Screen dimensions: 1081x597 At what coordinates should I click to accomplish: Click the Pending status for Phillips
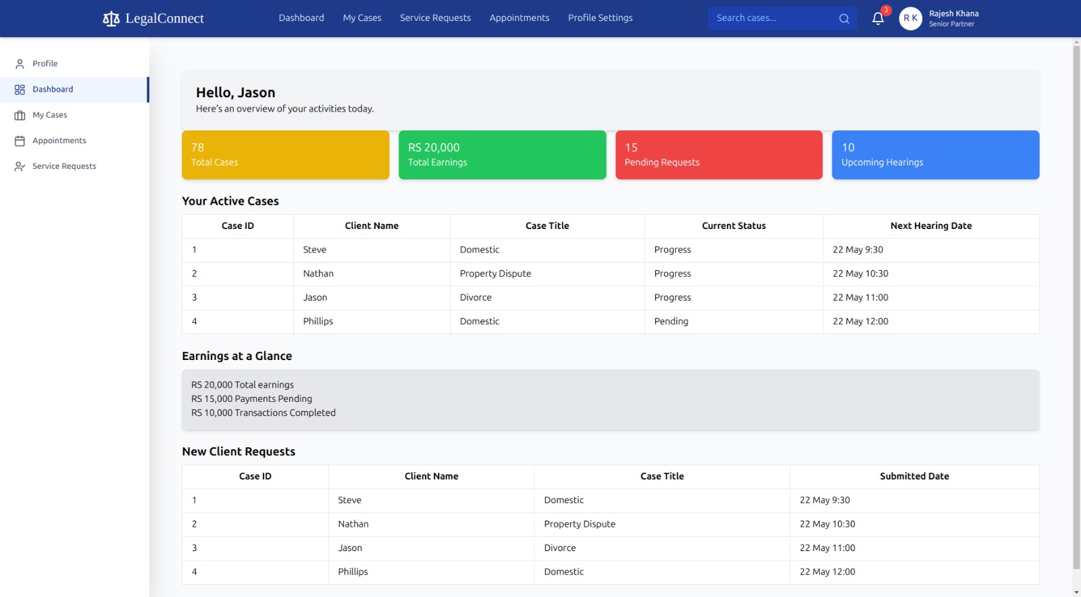tap(671, 321)
